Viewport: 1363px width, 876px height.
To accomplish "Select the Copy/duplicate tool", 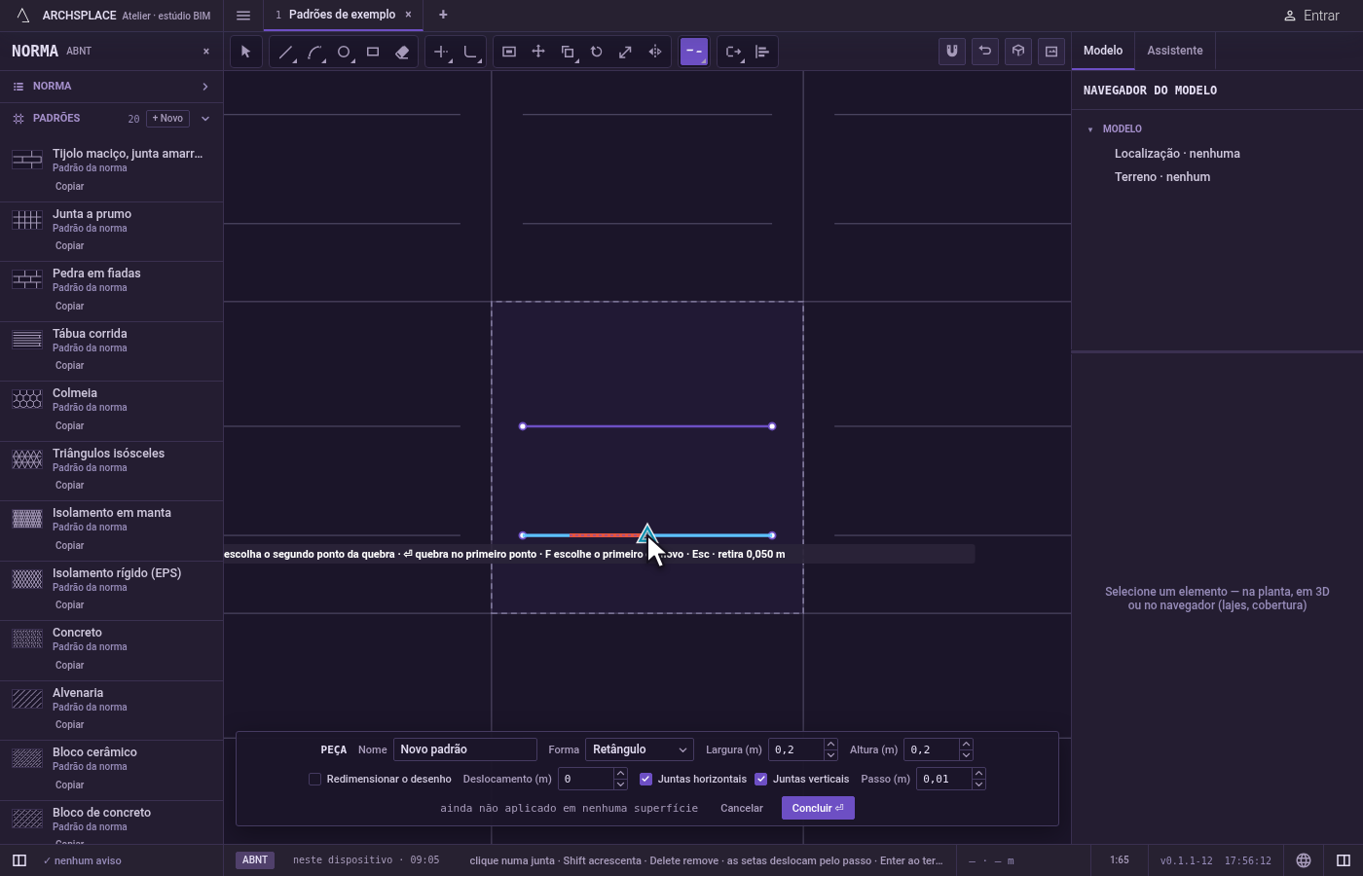I will [568, 52].
